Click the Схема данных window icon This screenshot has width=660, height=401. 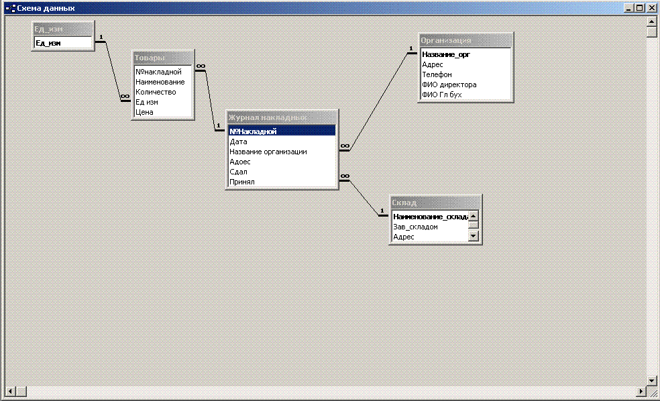[x=11, y=8]
